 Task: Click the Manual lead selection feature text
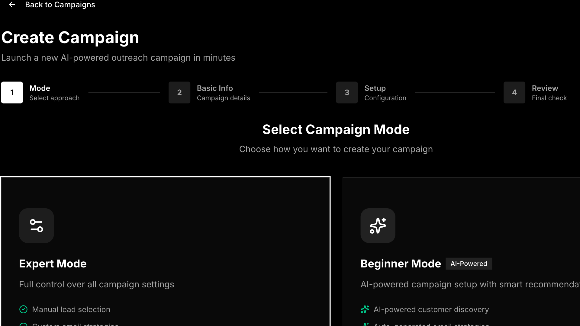point(71,309)
